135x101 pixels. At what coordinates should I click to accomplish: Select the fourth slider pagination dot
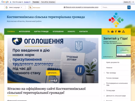click(55, 81)
